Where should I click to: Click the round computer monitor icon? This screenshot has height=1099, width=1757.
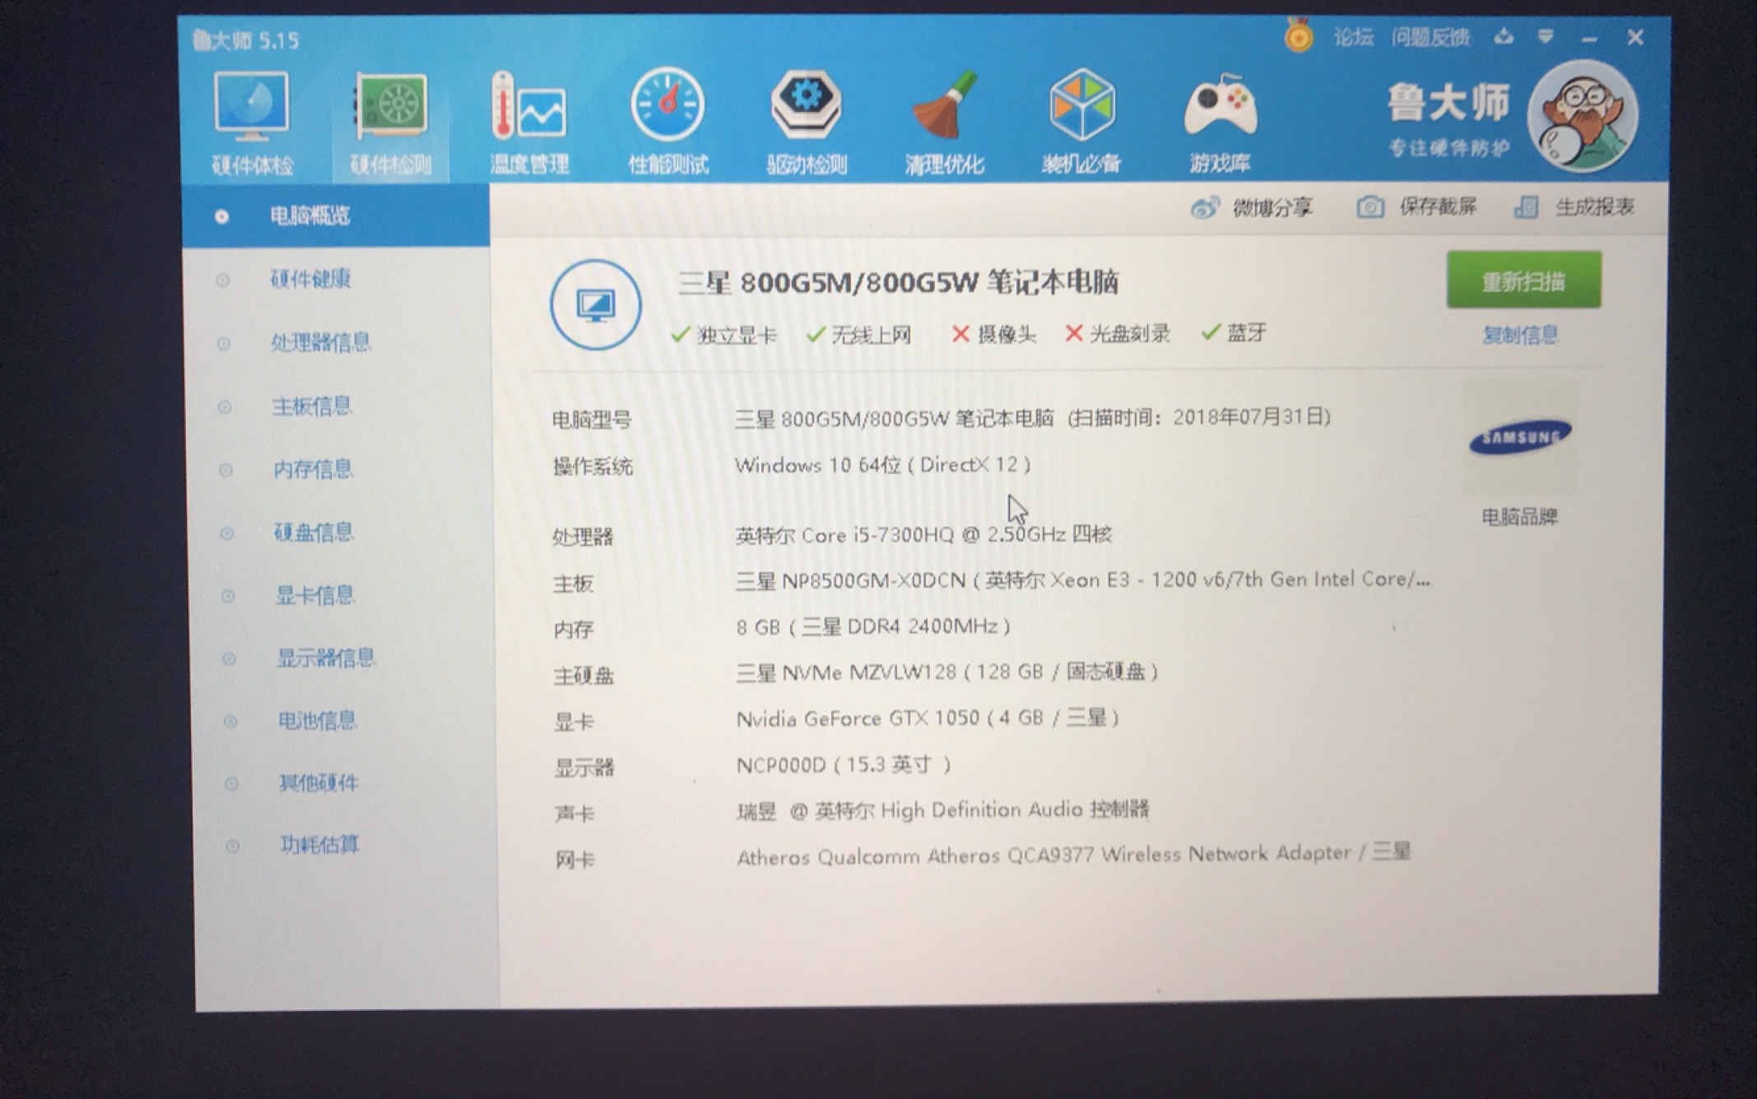coord(596,304)
